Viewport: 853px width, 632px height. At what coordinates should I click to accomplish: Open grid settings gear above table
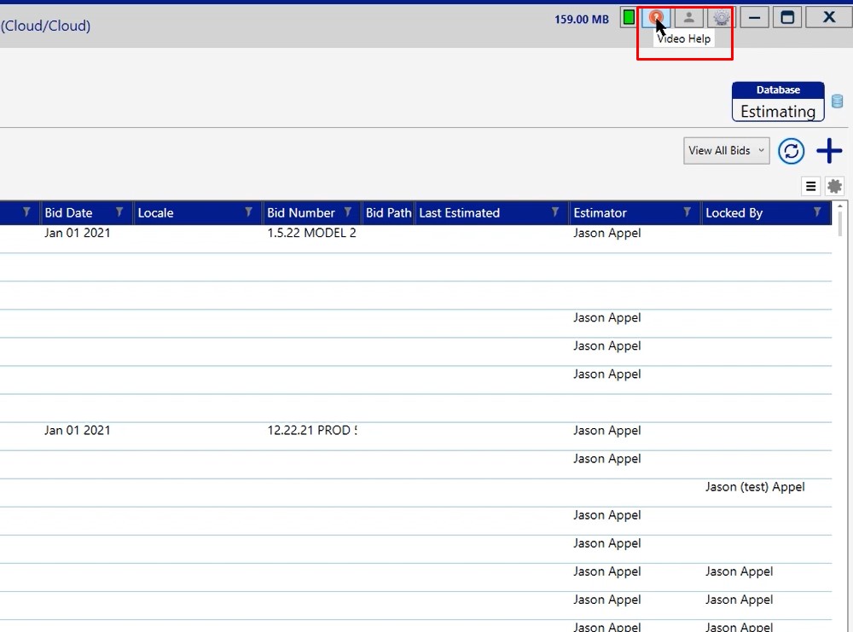click(x=834, y=186)
